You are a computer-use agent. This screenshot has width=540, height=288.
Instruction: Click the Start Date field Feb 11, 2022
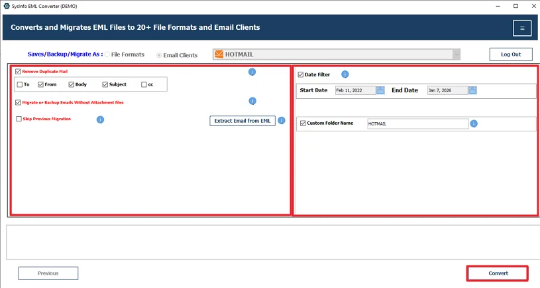(355, 90)
